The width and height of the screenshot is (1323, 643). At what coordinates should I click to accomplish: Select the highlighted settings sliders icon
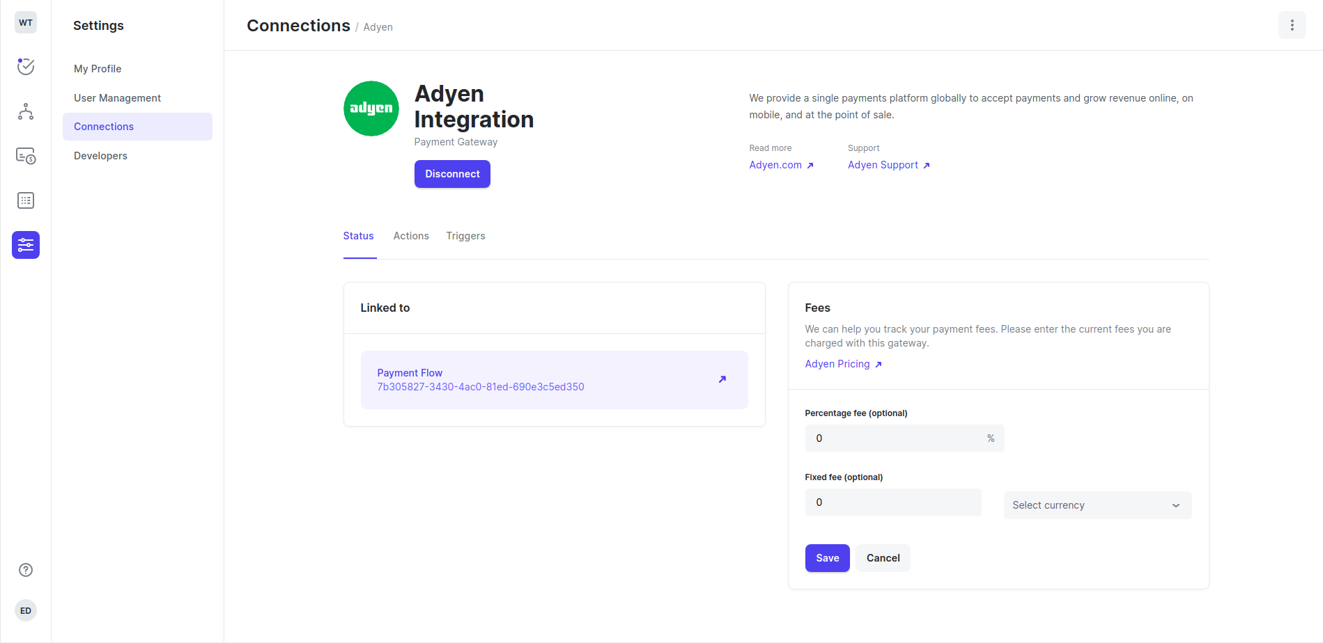[x=25, y=245]
